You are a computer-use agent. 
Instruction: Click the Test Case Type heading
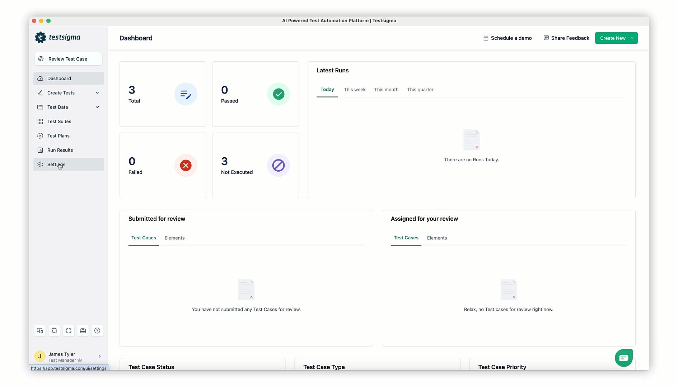click(324, 367)
